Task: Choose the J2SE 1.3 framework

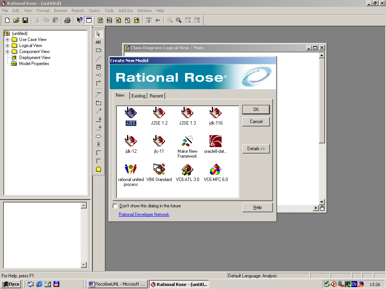Action: click(x=187, y=117)
